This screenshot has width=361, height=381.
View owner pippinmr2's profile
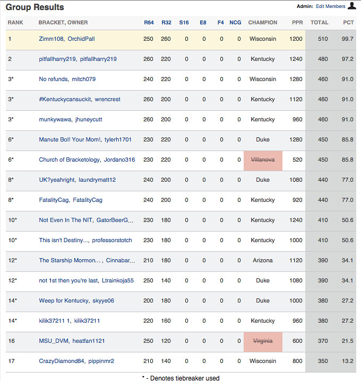pyautogui.click(x=101, y=361)
